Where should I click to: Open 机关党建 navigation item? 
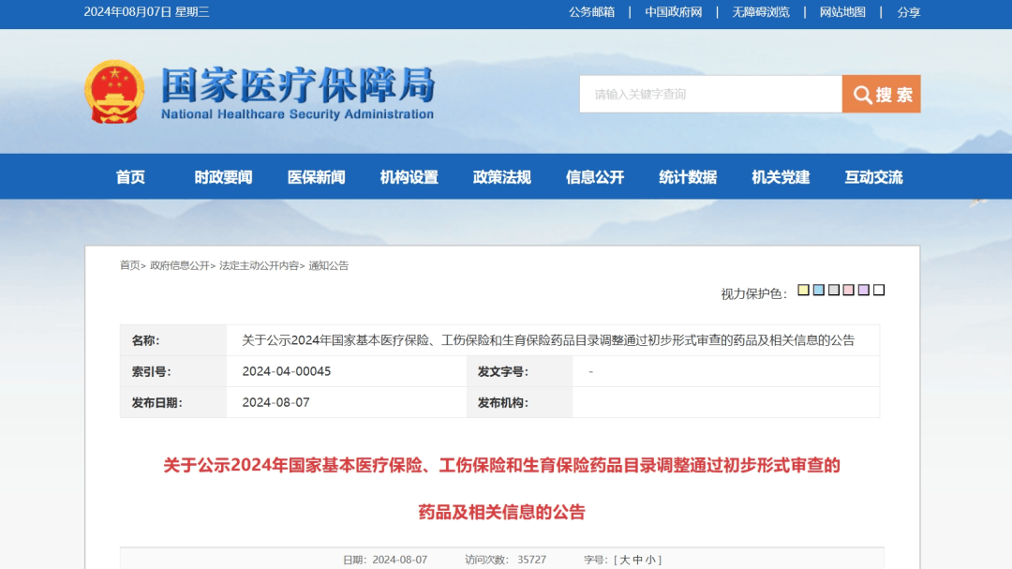coord(781,177)
